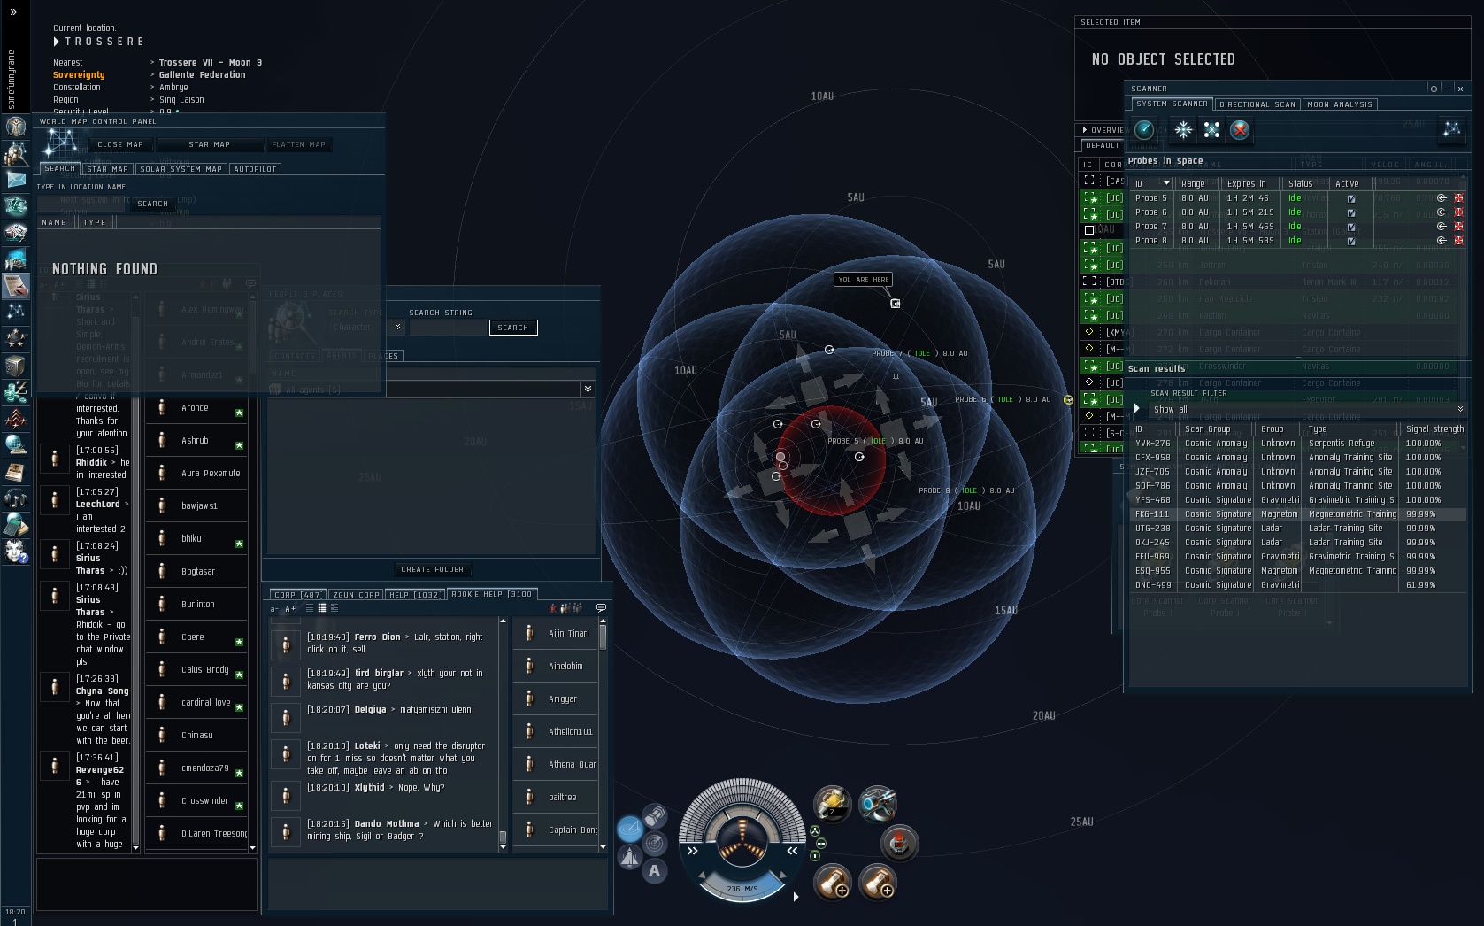Viewport: 1484px width, 926px height.
Task: Open the Search Type dropdown in People & Places
Action: pos(398,327)
